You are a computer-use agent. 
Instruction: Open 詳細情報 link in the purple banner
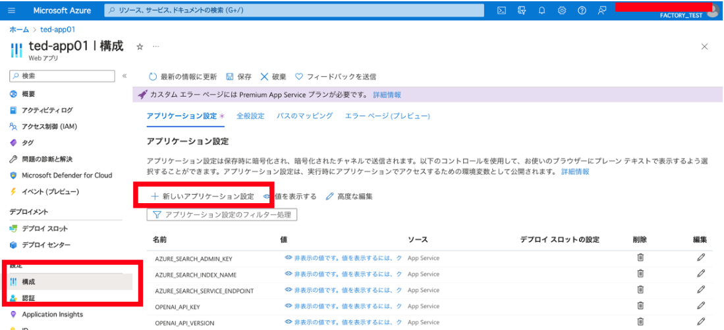(x=387, y=95)
